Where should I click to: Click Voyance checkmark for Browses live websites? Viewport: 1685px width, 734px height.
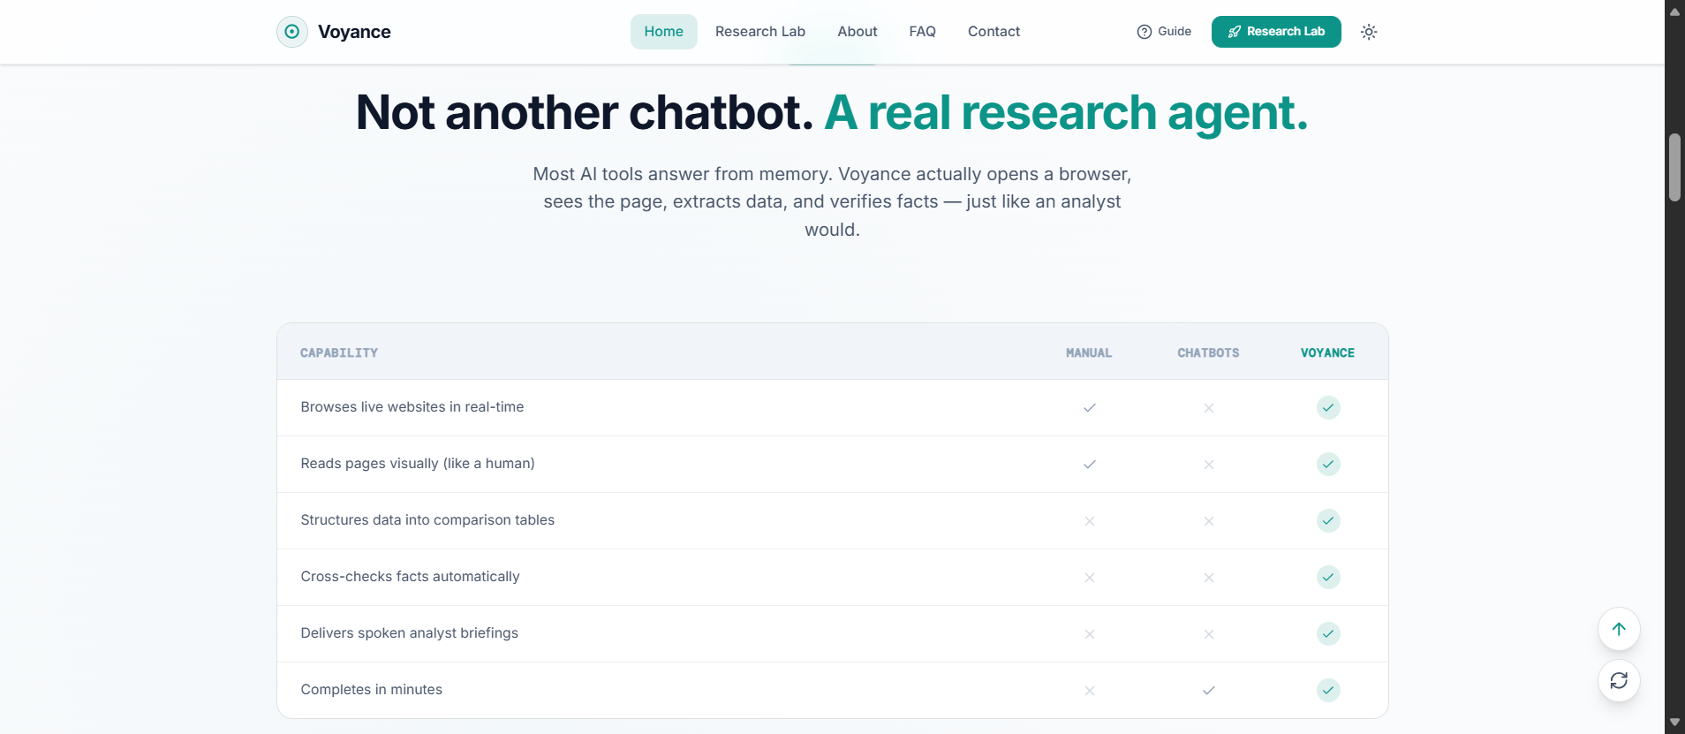pyautogui.click(x=1328, y=407)
